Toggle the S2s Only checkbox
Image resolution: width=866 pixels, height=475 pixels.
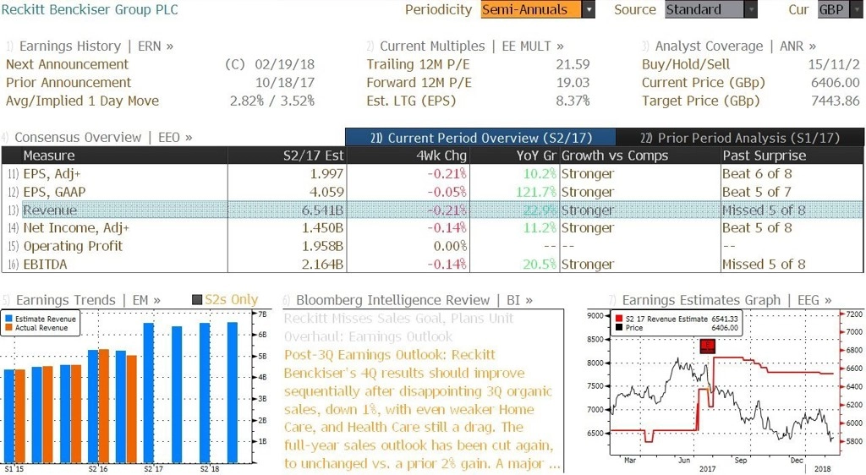point(196,299)
